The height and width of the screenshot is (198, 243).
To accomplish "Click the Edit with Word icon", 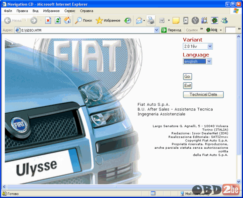I will pyautogui.click(x=162, y=21).
